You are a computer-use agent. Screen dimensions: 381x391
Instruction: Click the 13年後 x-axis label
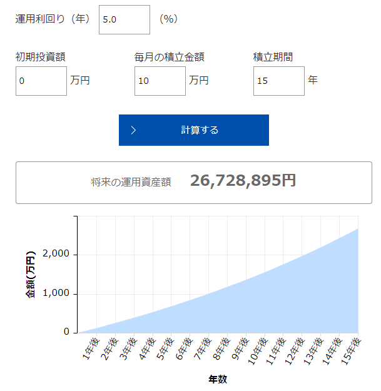(x=313, y=352)
